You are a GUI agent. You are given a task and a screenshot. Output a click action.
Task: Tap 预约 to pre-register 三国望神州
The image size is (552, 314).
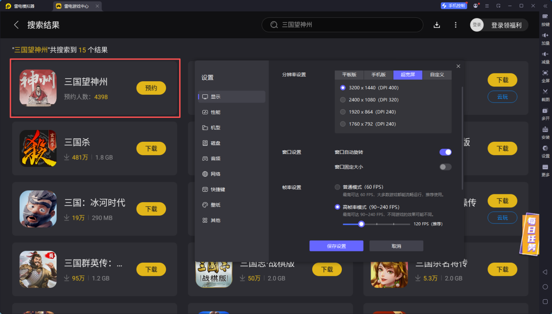click(x=151, y=88)
